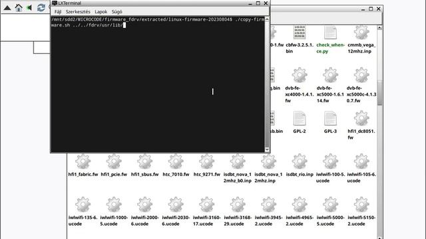Select dvb-fe-xc5000-1.6.114.fw file icon
The image size is (426, 239).
coord(330,75)
